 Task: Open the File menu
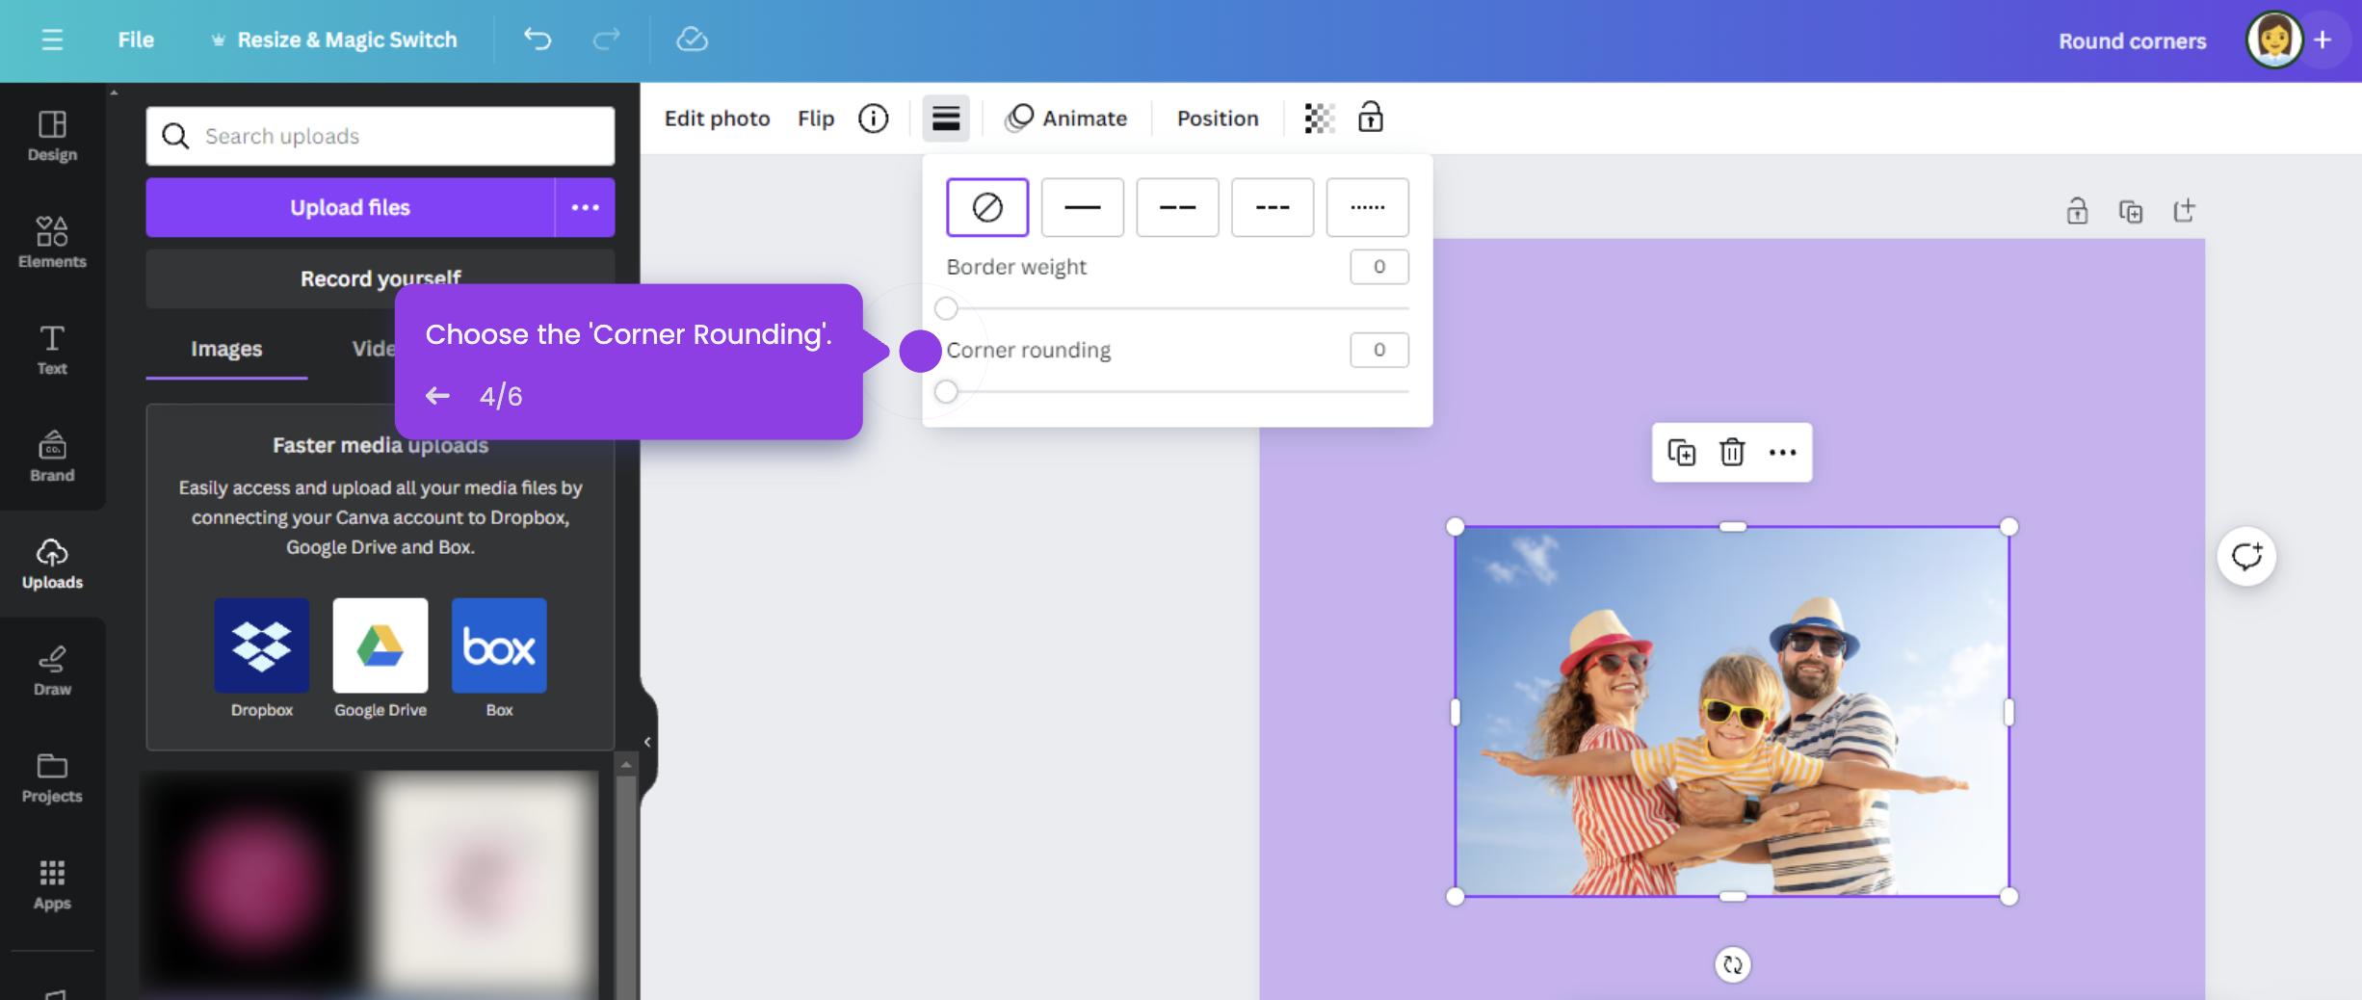135,39
